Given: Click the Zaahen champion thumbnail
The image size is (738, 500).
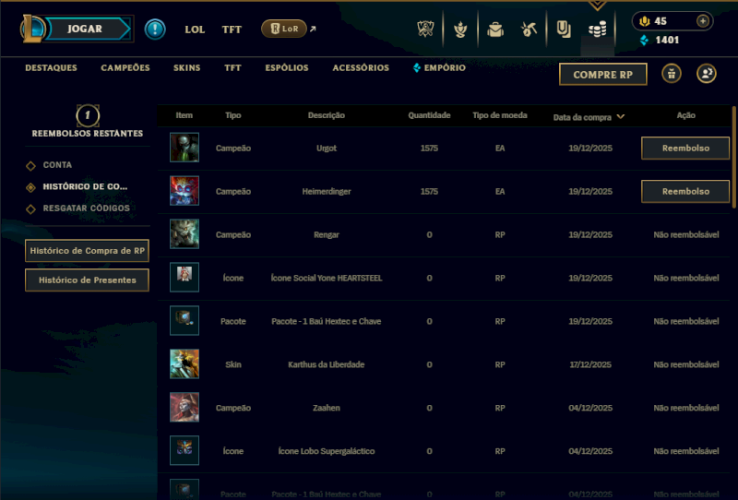Looking at the screenshot, I should pos(184,407).
